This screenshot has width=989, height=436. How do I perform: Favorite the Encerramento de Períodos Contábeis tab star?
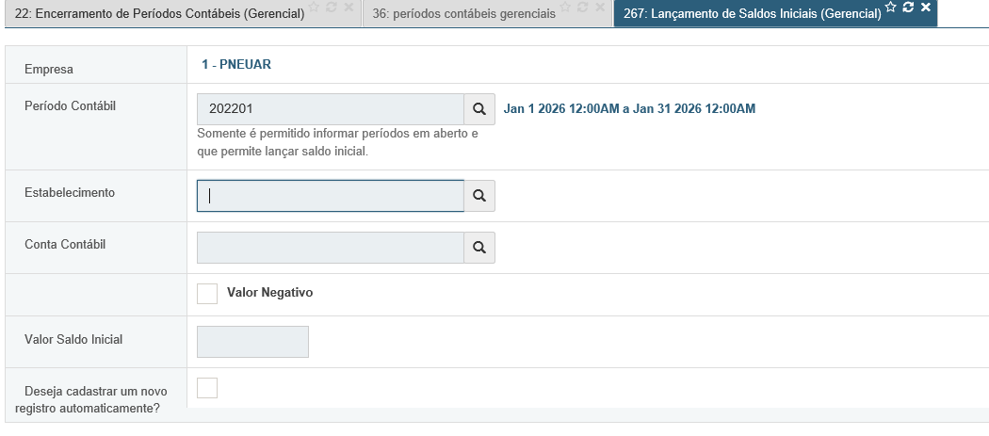[x=314, y=7]
